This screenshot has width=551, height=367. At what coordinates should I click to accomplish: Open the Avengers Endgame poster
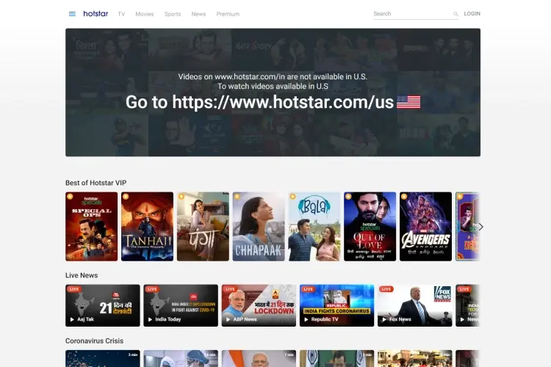pos(425,227)
